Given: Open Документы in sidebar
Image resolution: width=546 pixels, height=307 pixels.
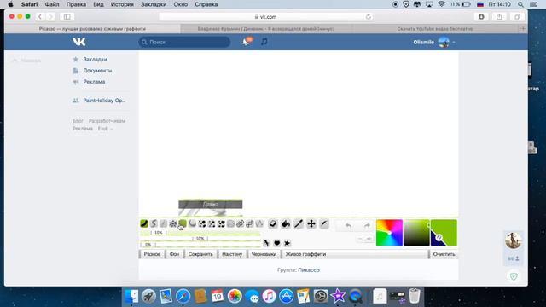Looking at the screenshot, I should 97,71.
